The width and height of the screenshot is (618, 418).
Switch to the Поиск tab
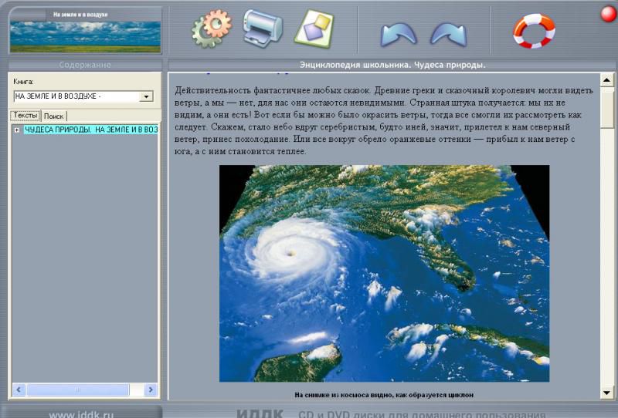(x=54, y=116)
